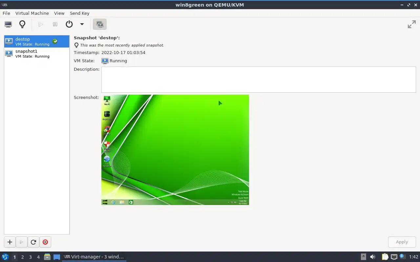The width and height of the screenshot is (420, 262).
Task: Open the clipboard manager tray icon
Action: coord(385,257)
